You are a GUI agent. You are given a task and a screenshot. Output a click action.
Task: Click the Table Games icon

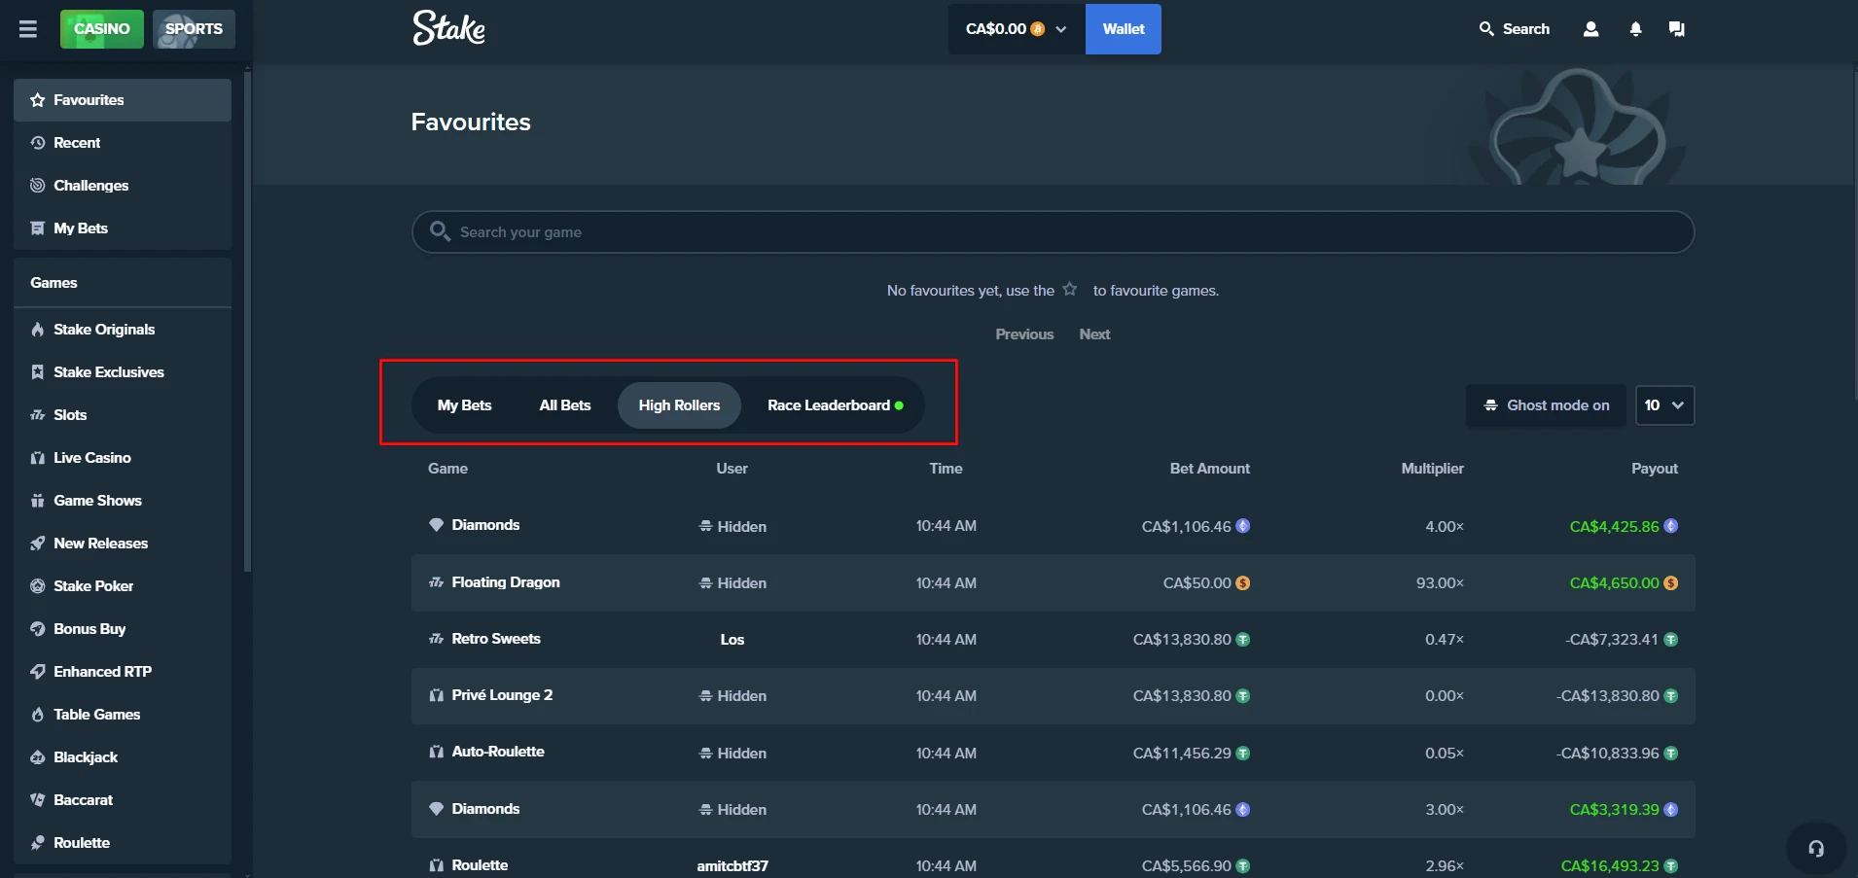click(x=38, y=715)
